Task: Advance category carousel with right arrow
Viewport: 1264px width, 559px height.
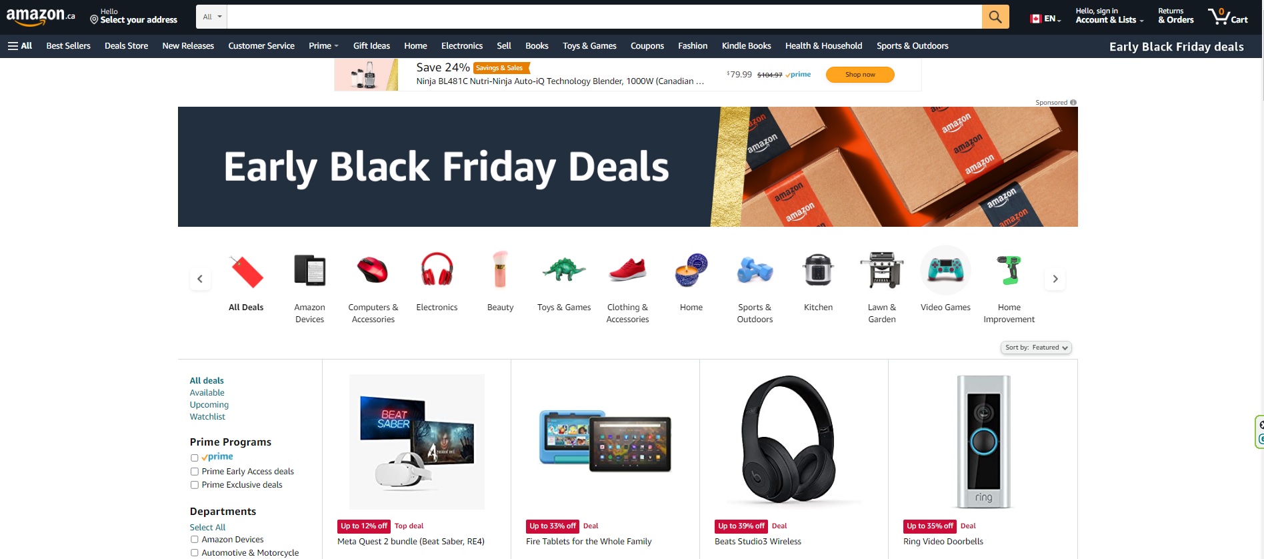Action: (x=1055, y=279)
